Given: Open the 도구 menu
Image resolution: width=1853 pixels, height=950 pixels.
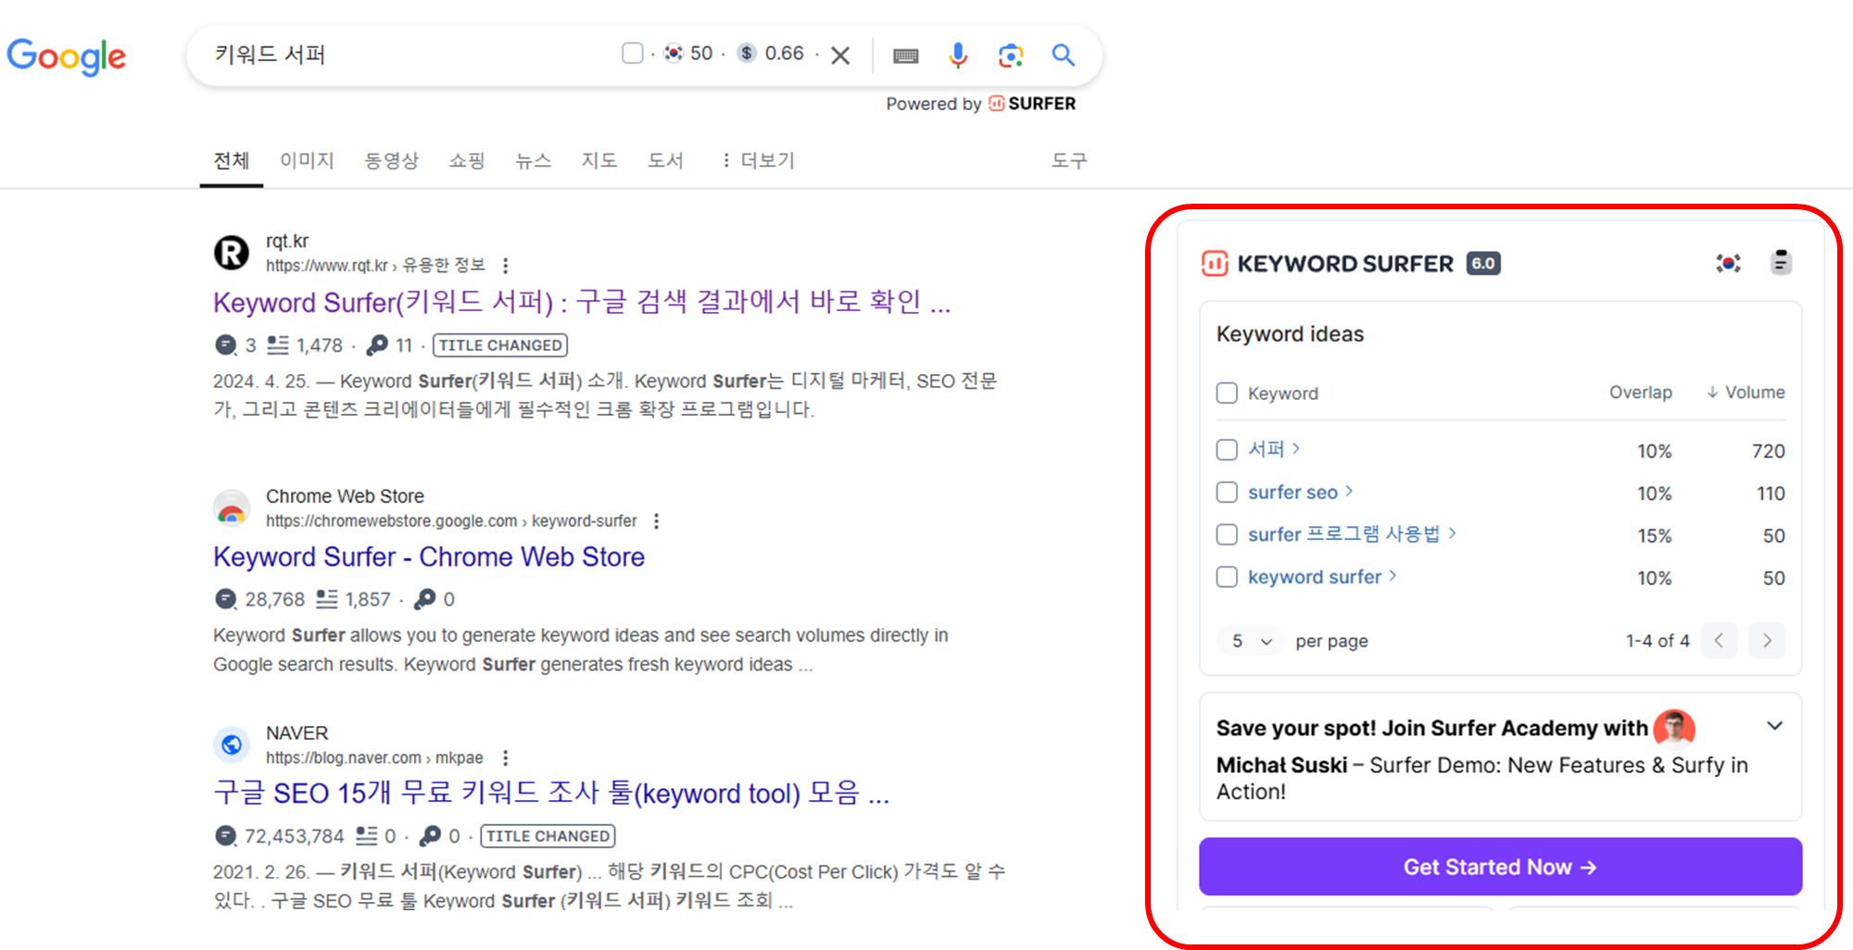Looking at the screenshot, I should 1068,160.
